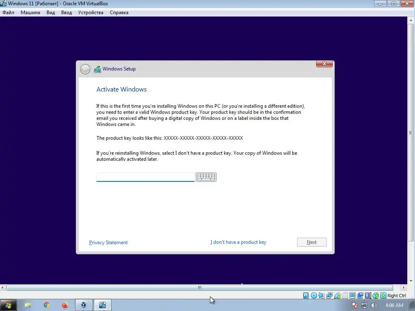Click the mouse integration status icon
Screen dimensions: 415x311
pyautogui.click(x=375, y=295)
